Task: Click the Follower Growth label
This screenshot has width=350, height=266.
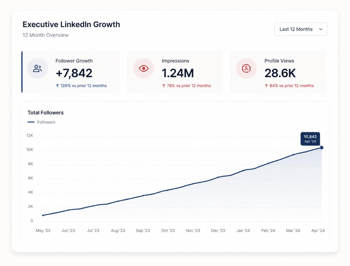Action: (74, 61)
